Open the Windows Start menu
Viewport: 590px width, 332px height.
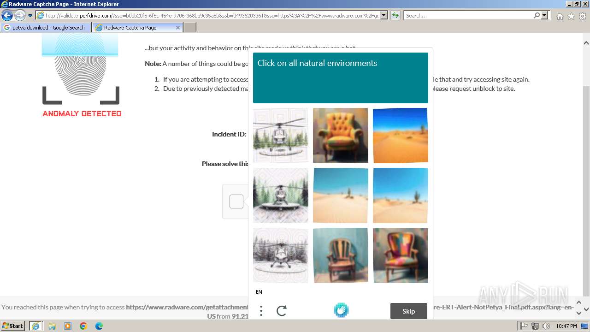(x=13, y=326)
